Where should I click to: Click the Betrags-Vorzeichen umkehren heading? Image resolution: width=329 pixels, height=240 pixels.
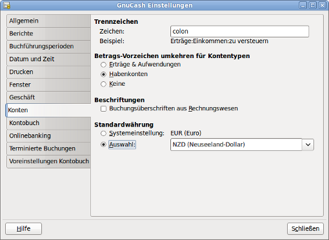point(172,56)
